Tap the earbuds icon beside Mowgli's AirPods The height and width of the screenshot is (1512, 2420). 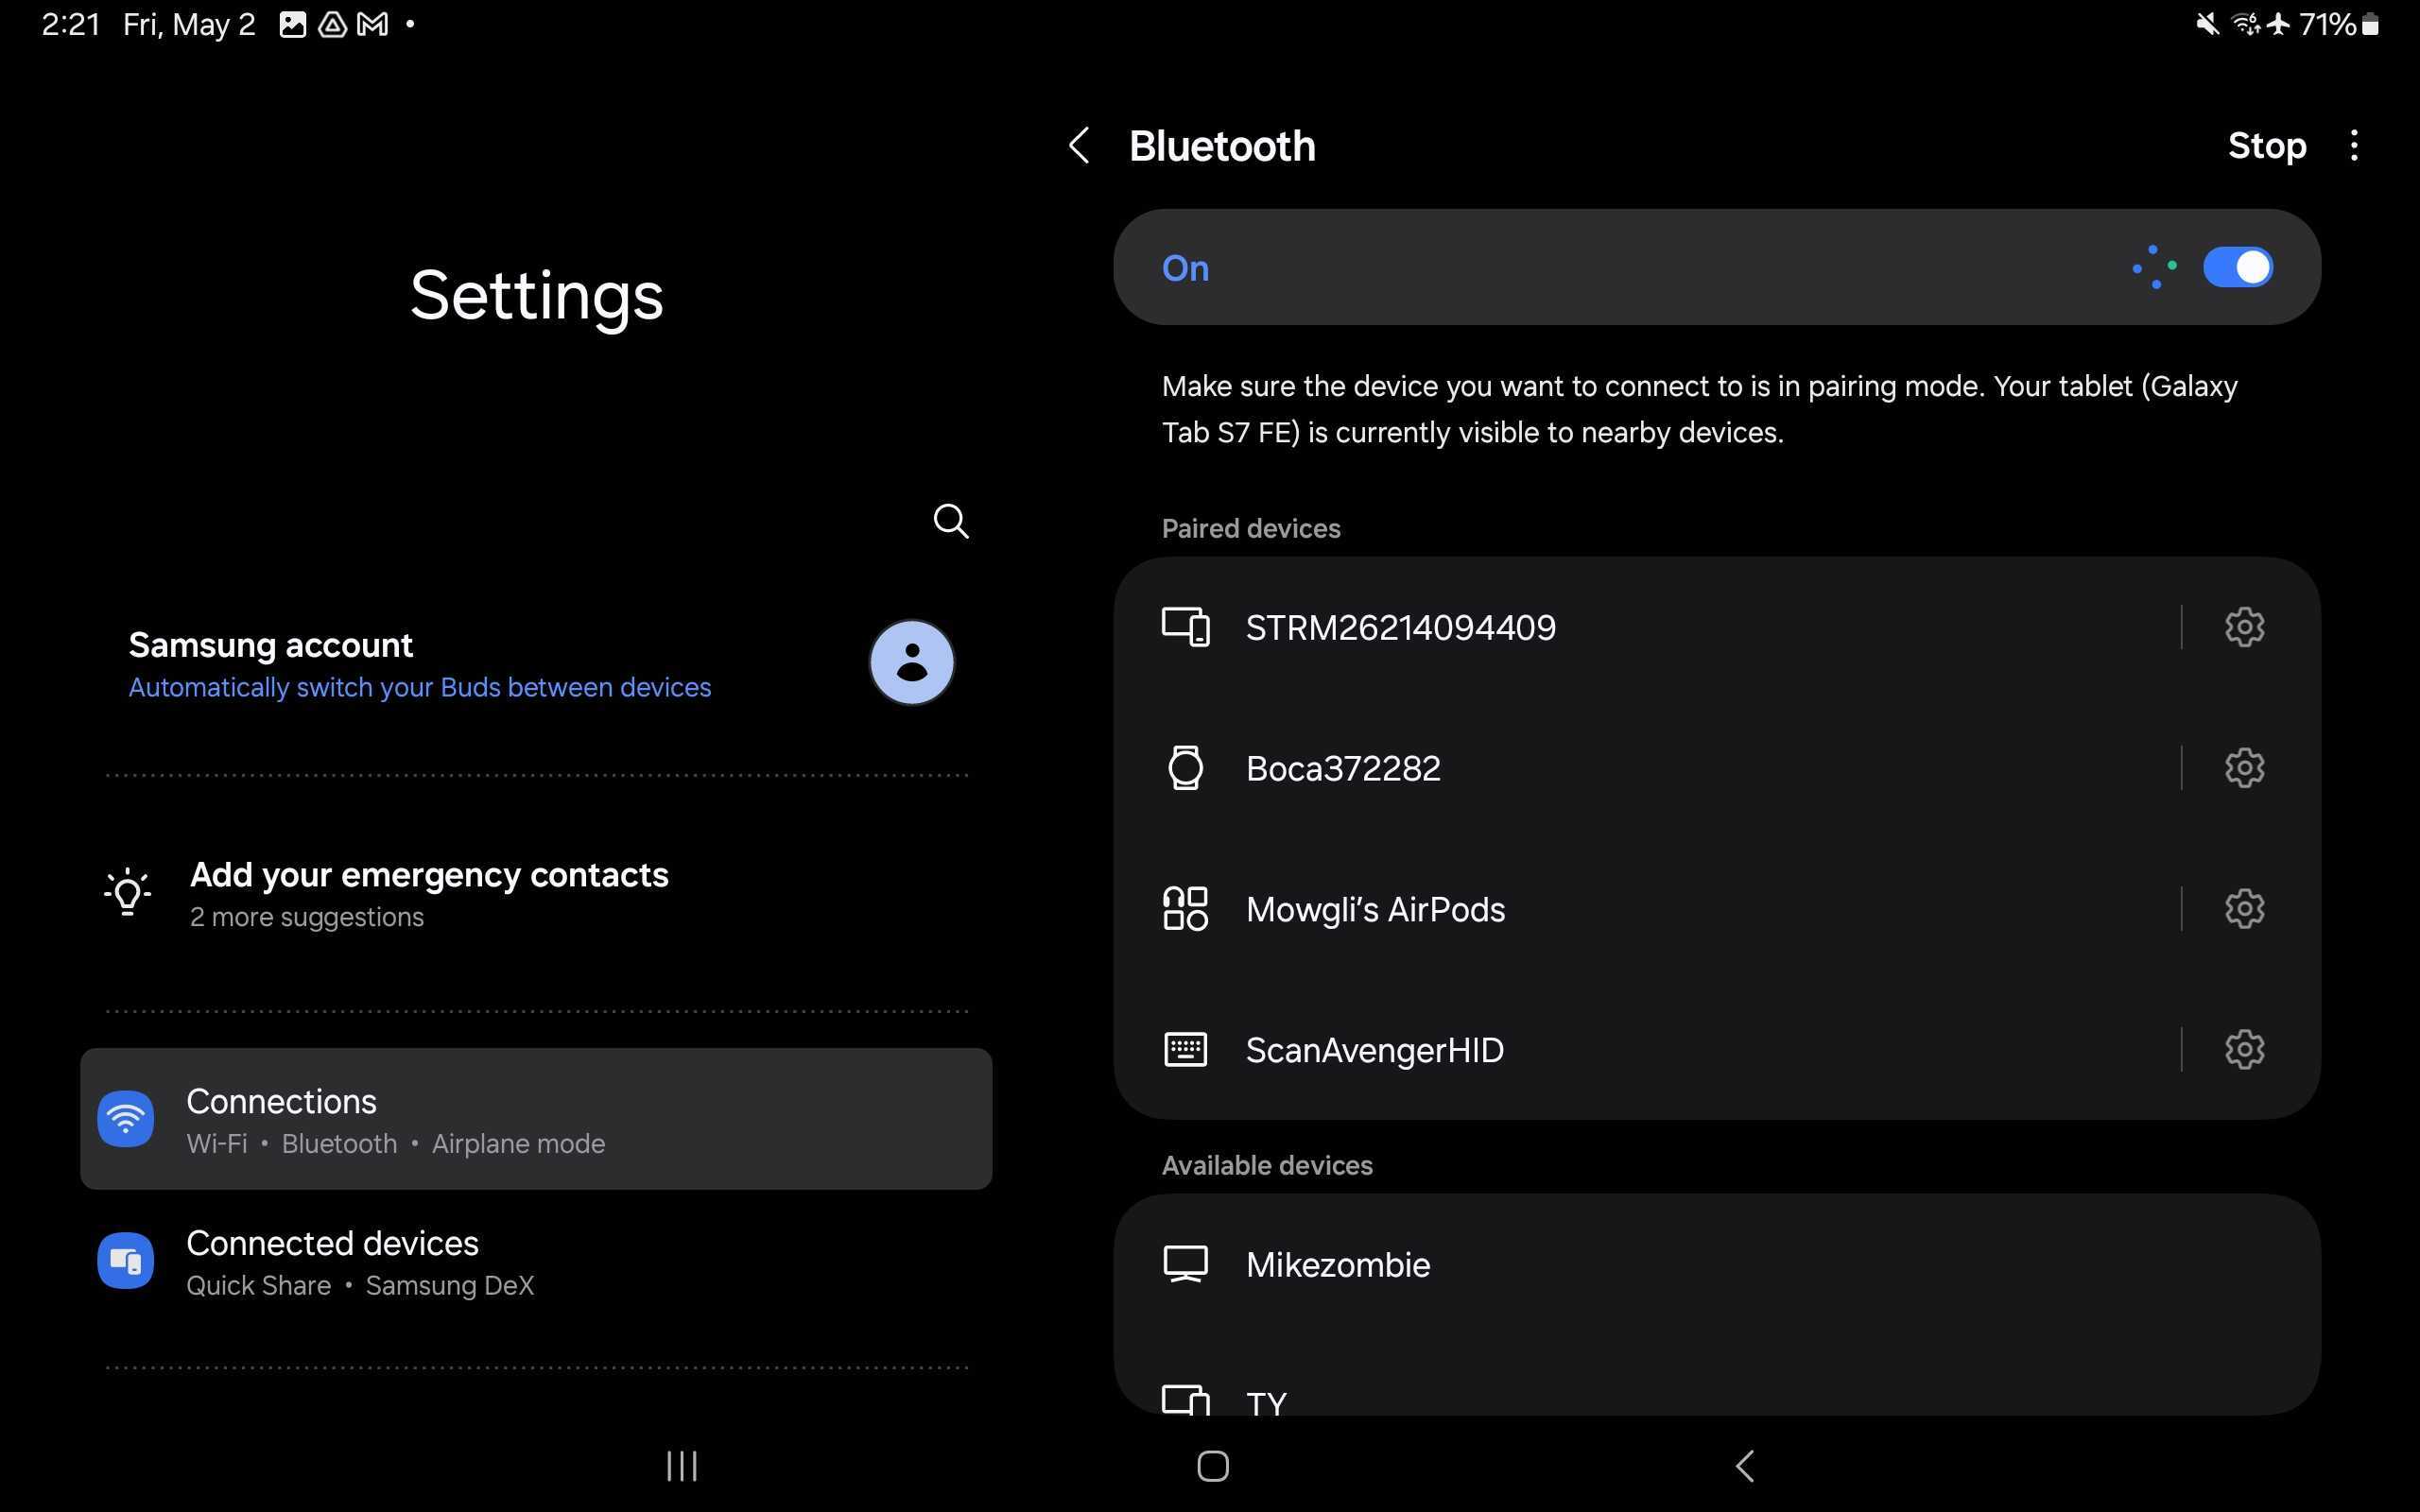click(x=1186, y=909)
